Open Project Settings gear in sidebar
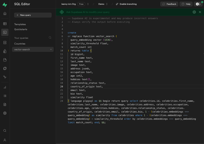Viewport: 204px width, 144px height. click(5, 113)
